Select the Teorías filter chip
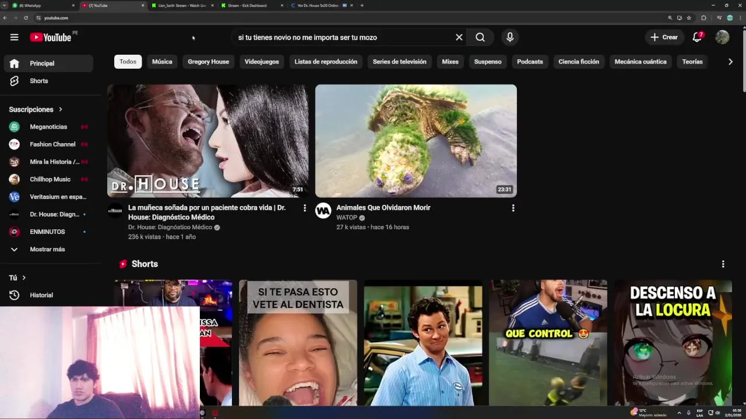Image resolution: width=746 pixels, height=419 pixels. [x=692, y=62]
